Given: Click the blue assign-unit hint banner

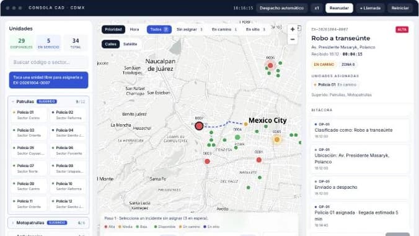Looking at the screenshot, I should [48, 80].
